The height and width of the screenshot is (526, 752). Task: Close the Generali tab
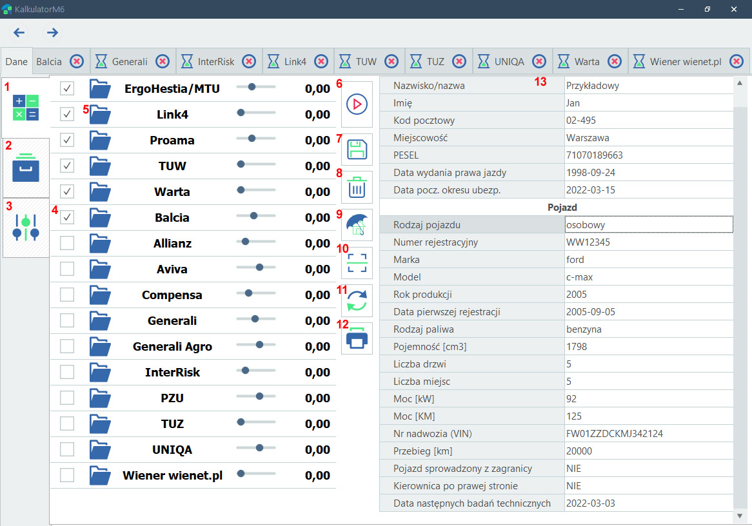click(163, 61)
